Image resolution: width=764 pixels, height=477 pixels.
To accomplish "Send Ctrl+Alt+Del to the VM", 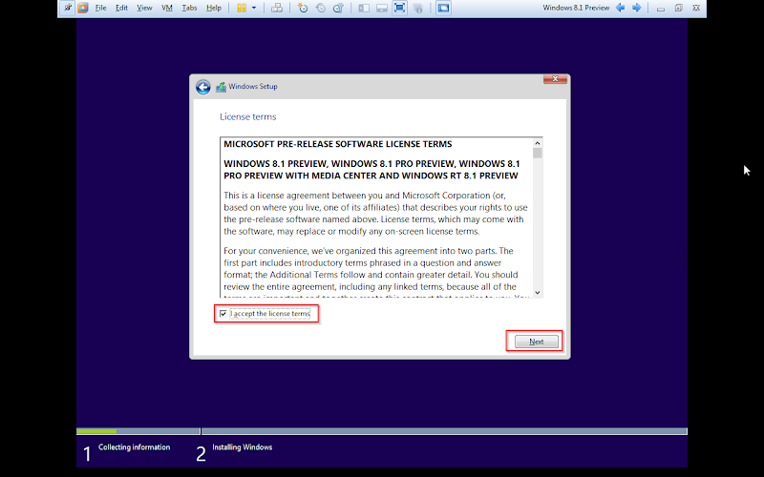I will pyautogui.click(x=277, y=8).
